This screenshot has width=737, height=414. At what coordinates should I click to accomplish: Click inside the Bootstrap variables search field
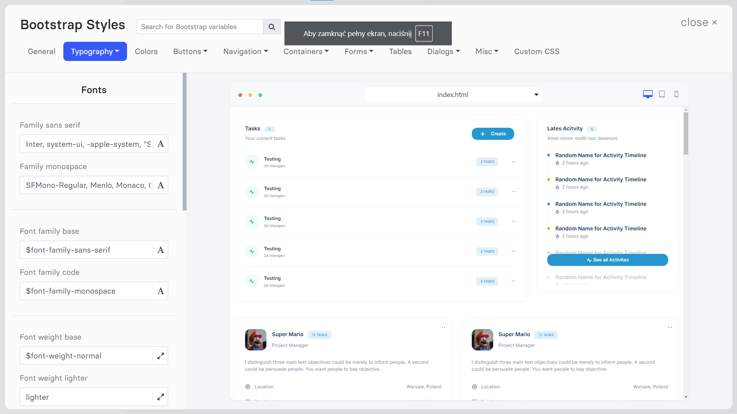(x=200, y=26)
